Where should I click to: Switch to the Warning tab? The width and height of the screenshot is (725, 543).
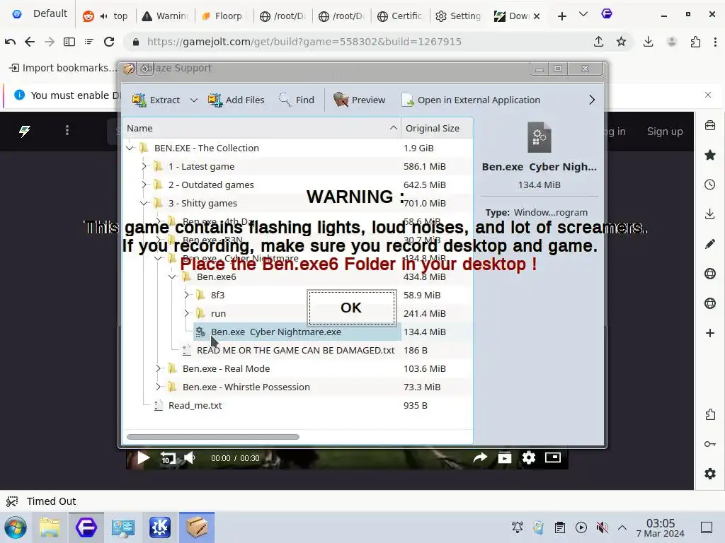(166, 16)
